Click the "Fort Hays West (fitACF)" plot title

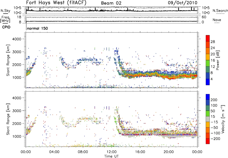(56, 3)
